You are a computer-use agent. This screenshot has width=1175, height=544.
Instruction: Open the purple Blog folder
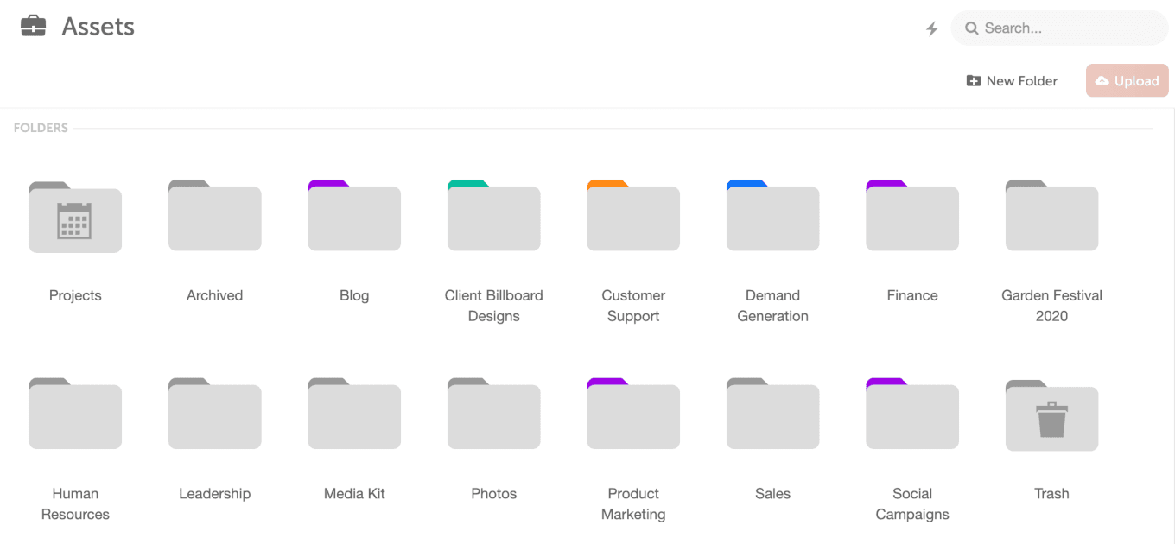click(354, 218)
